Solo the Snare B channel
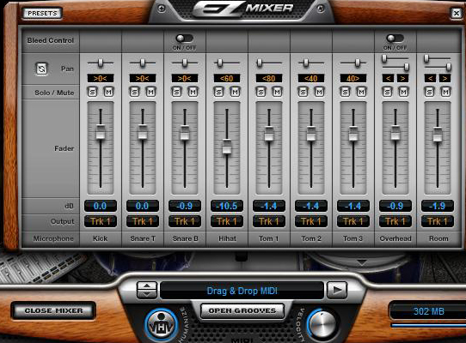Screen dimensions: 466x343 click(x=177, y=93)
